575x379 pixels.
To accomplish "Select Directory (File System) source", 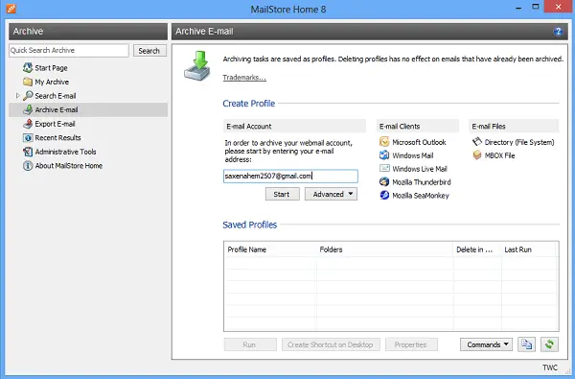I will pos(519,142).
